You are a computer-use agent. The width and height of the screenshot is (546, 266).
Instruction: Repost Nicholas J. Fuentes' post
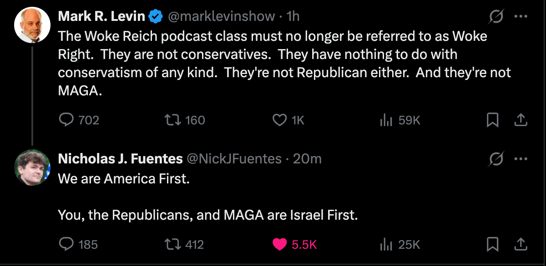pyautogui.click(x=172, y=244)
